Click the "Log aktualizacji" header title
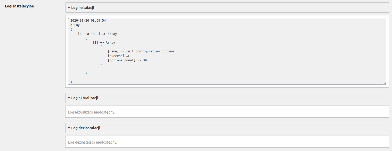Viewport: 392px width, 151px height. [85, 98]
